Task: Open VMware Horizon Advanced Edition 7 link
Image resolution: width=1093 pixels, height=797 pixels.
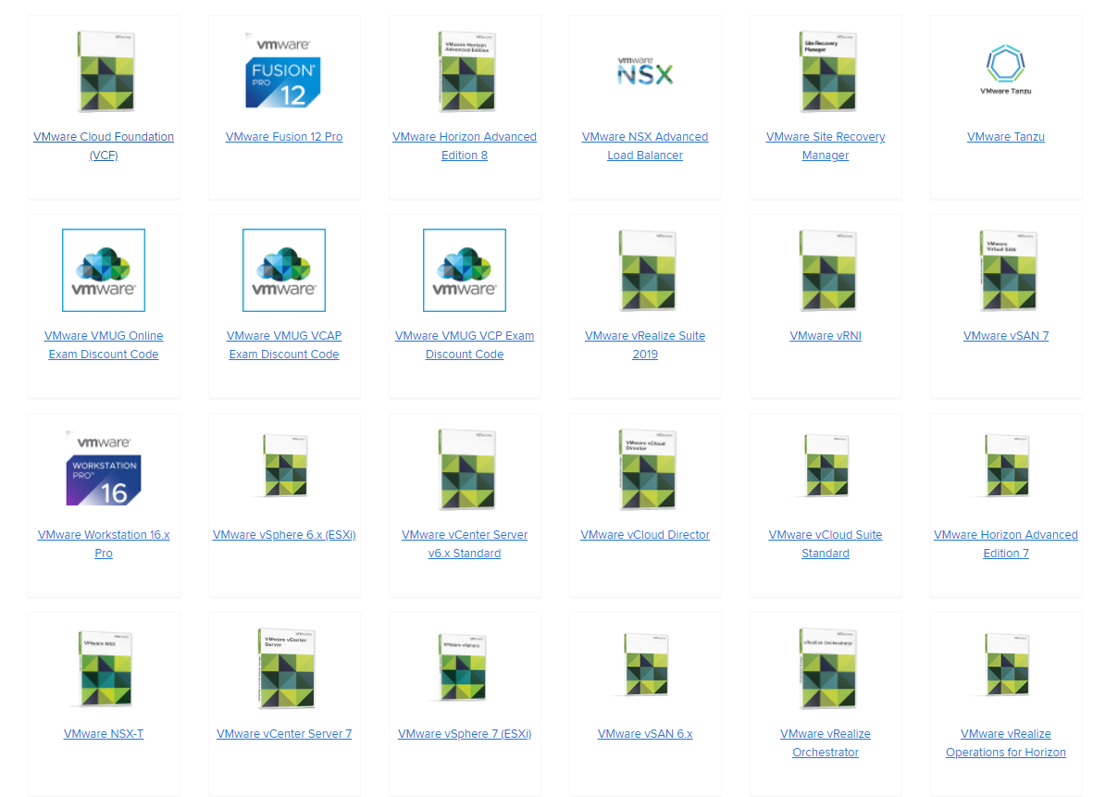Action: tap(1006, 543)
